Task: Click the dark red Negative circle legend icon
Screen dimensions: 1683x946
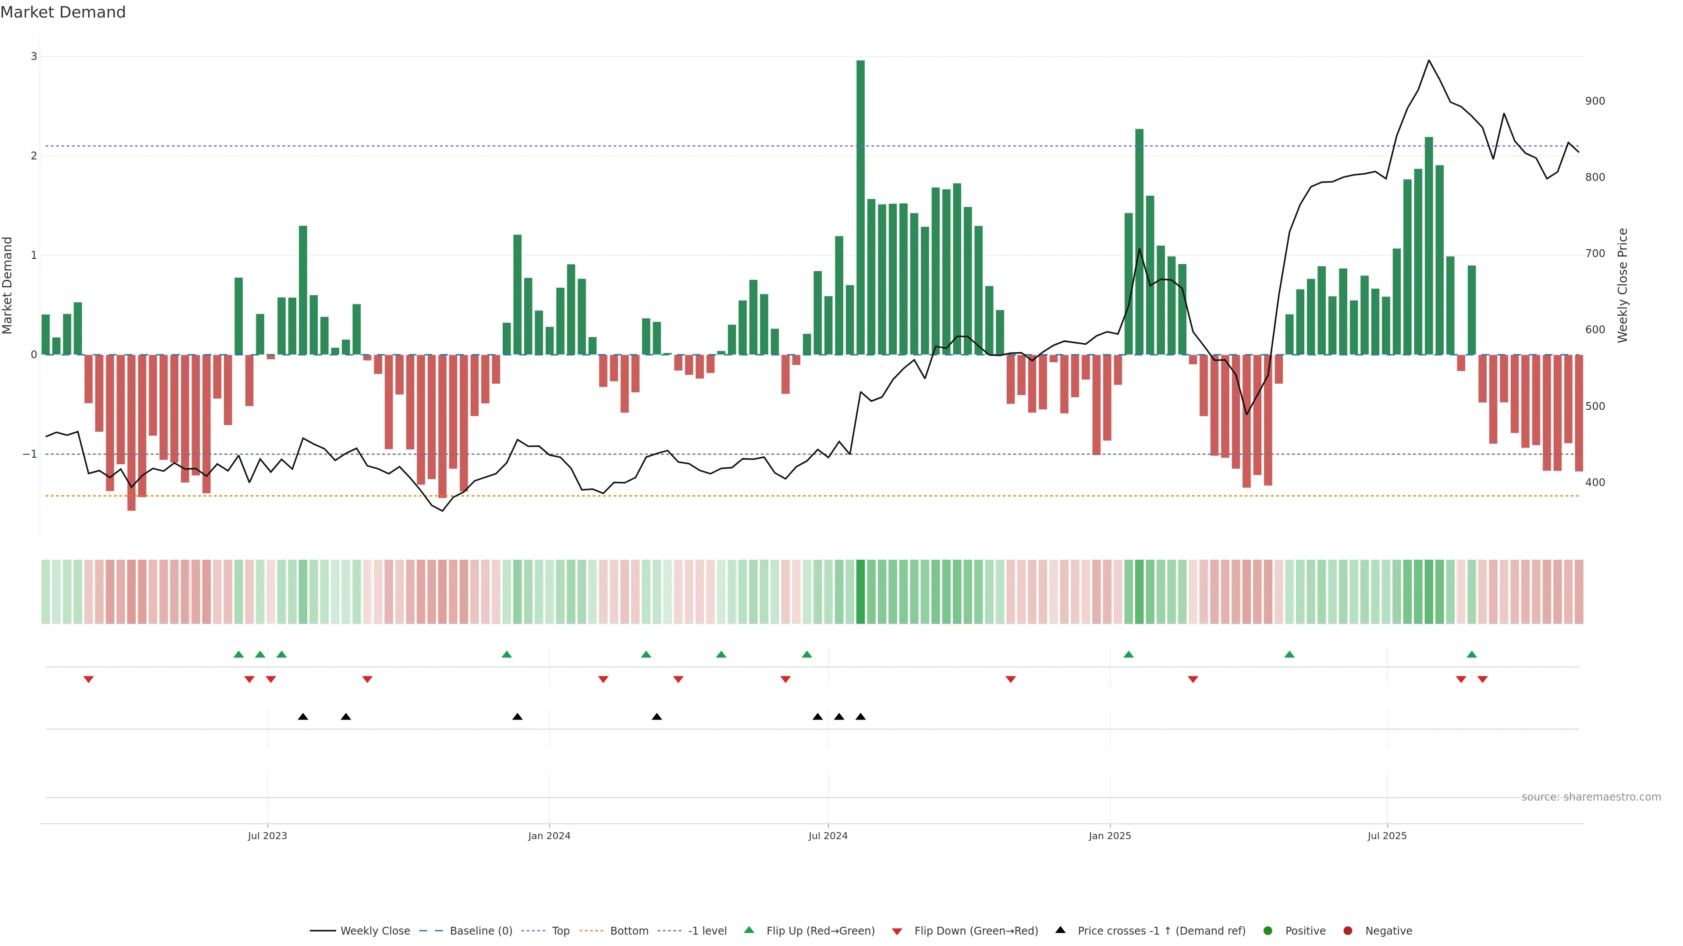Action: 1347,930
